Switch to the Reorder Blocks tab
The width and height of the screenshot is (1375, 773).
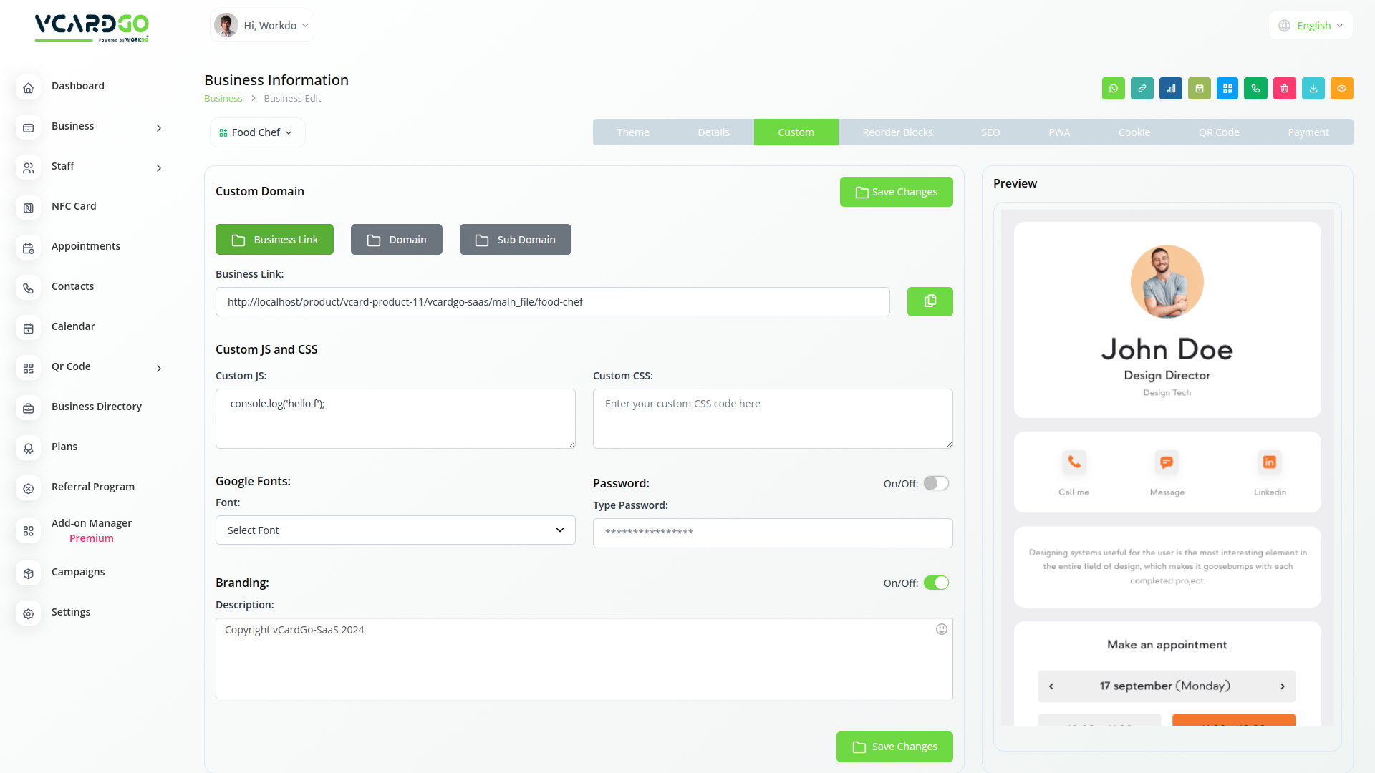click(x=897, y=132)
